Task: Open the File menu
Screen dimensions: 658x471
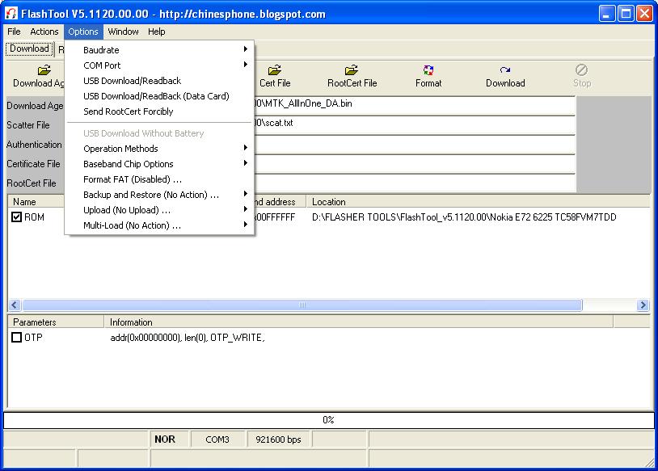Action: pos(14,32)
